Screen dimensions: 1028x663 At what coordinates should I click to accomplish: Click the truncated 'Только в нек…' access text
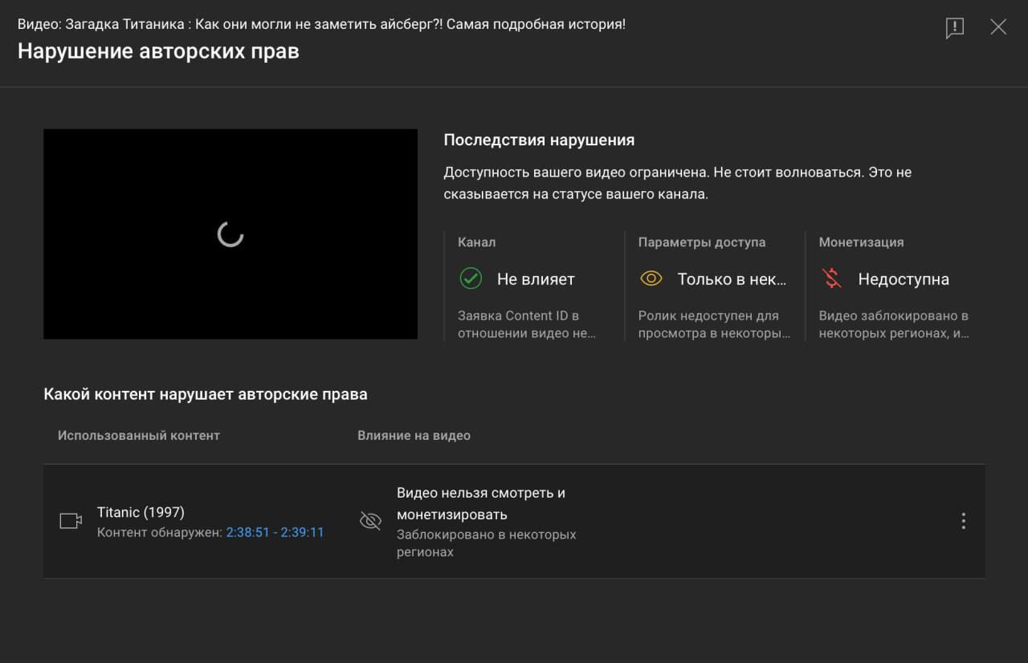[732, 279]
